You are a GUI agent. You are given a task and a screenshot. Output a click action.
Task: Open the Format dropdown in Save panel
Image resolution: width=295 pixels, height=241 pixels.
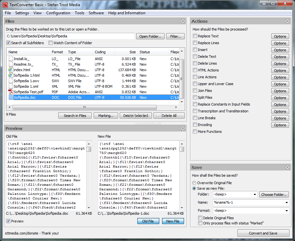coord(287,210)
